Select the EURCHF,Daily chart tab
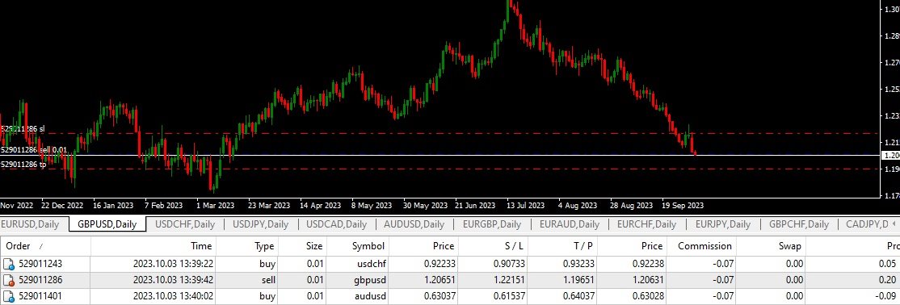The height and width of the screenshot is (305, 900). pos(647,224)
